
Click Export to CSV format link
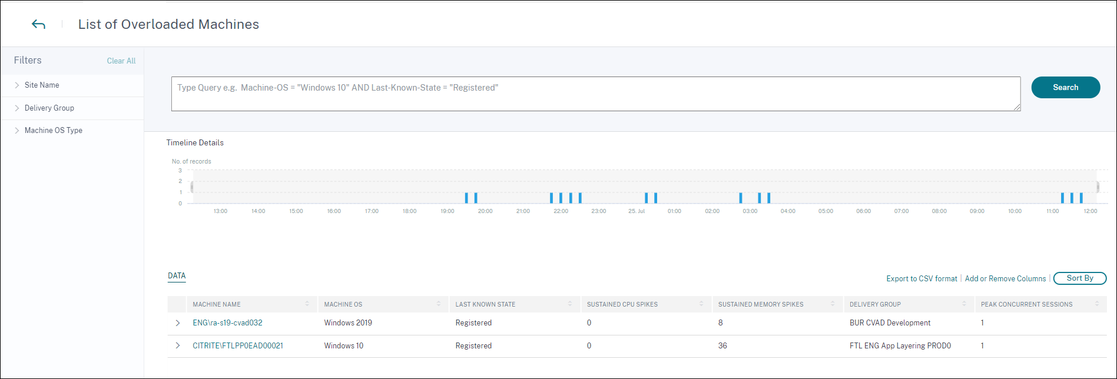point(922,279)
